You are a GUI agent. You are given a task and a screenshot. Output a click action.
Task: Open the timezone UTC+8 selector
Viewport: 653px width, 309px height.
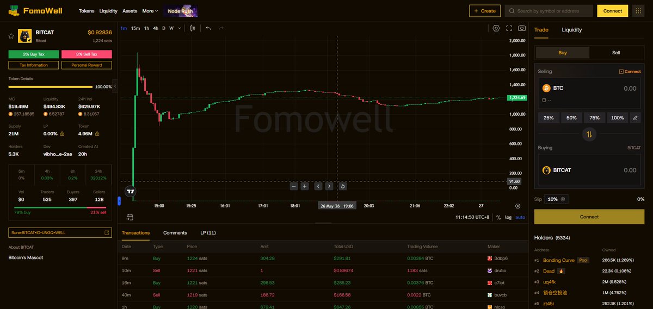(472, 217)
